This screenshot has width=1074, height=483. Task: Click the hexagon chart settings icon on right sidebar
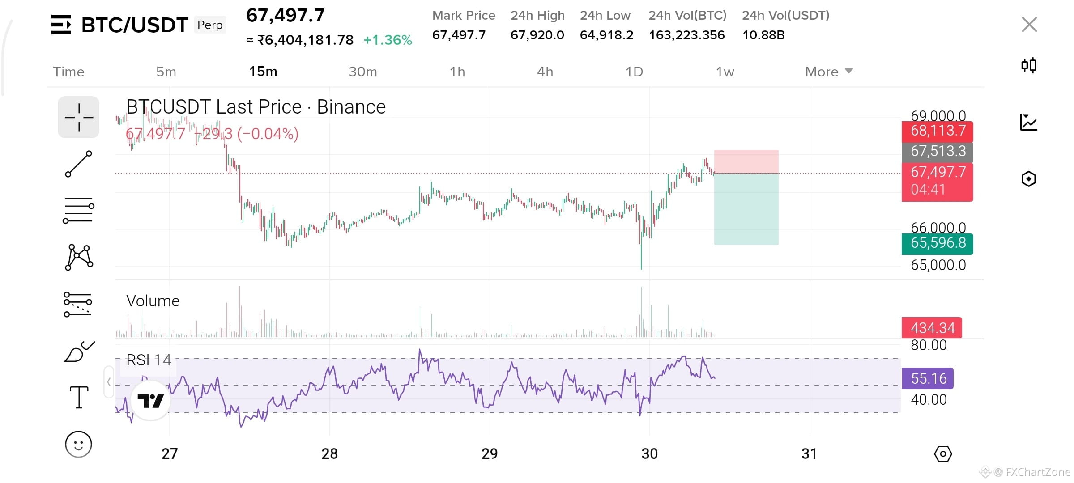coord(1029,179)
